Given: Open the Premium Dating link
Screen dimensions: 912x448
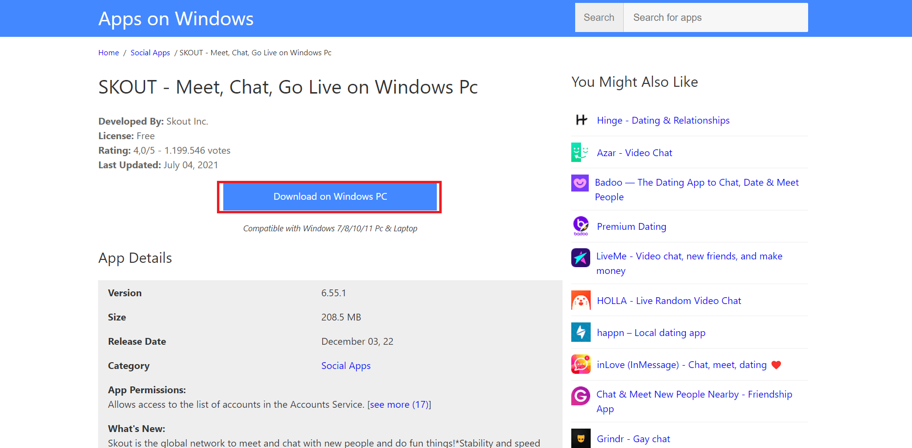Looking at the screenshot, I should (x=631, y=226).
